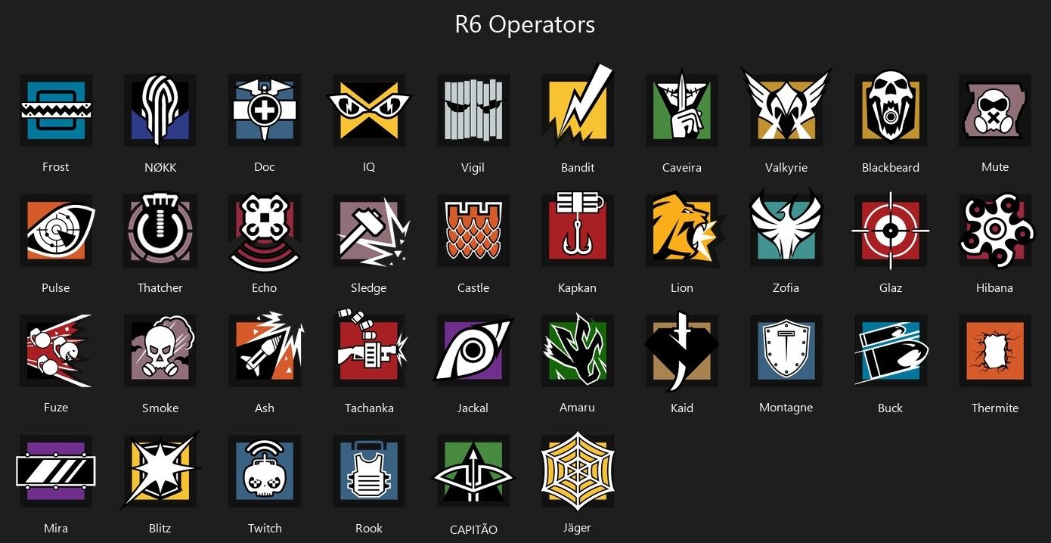Select the Glaz crosshair icon

click(891, 231)
